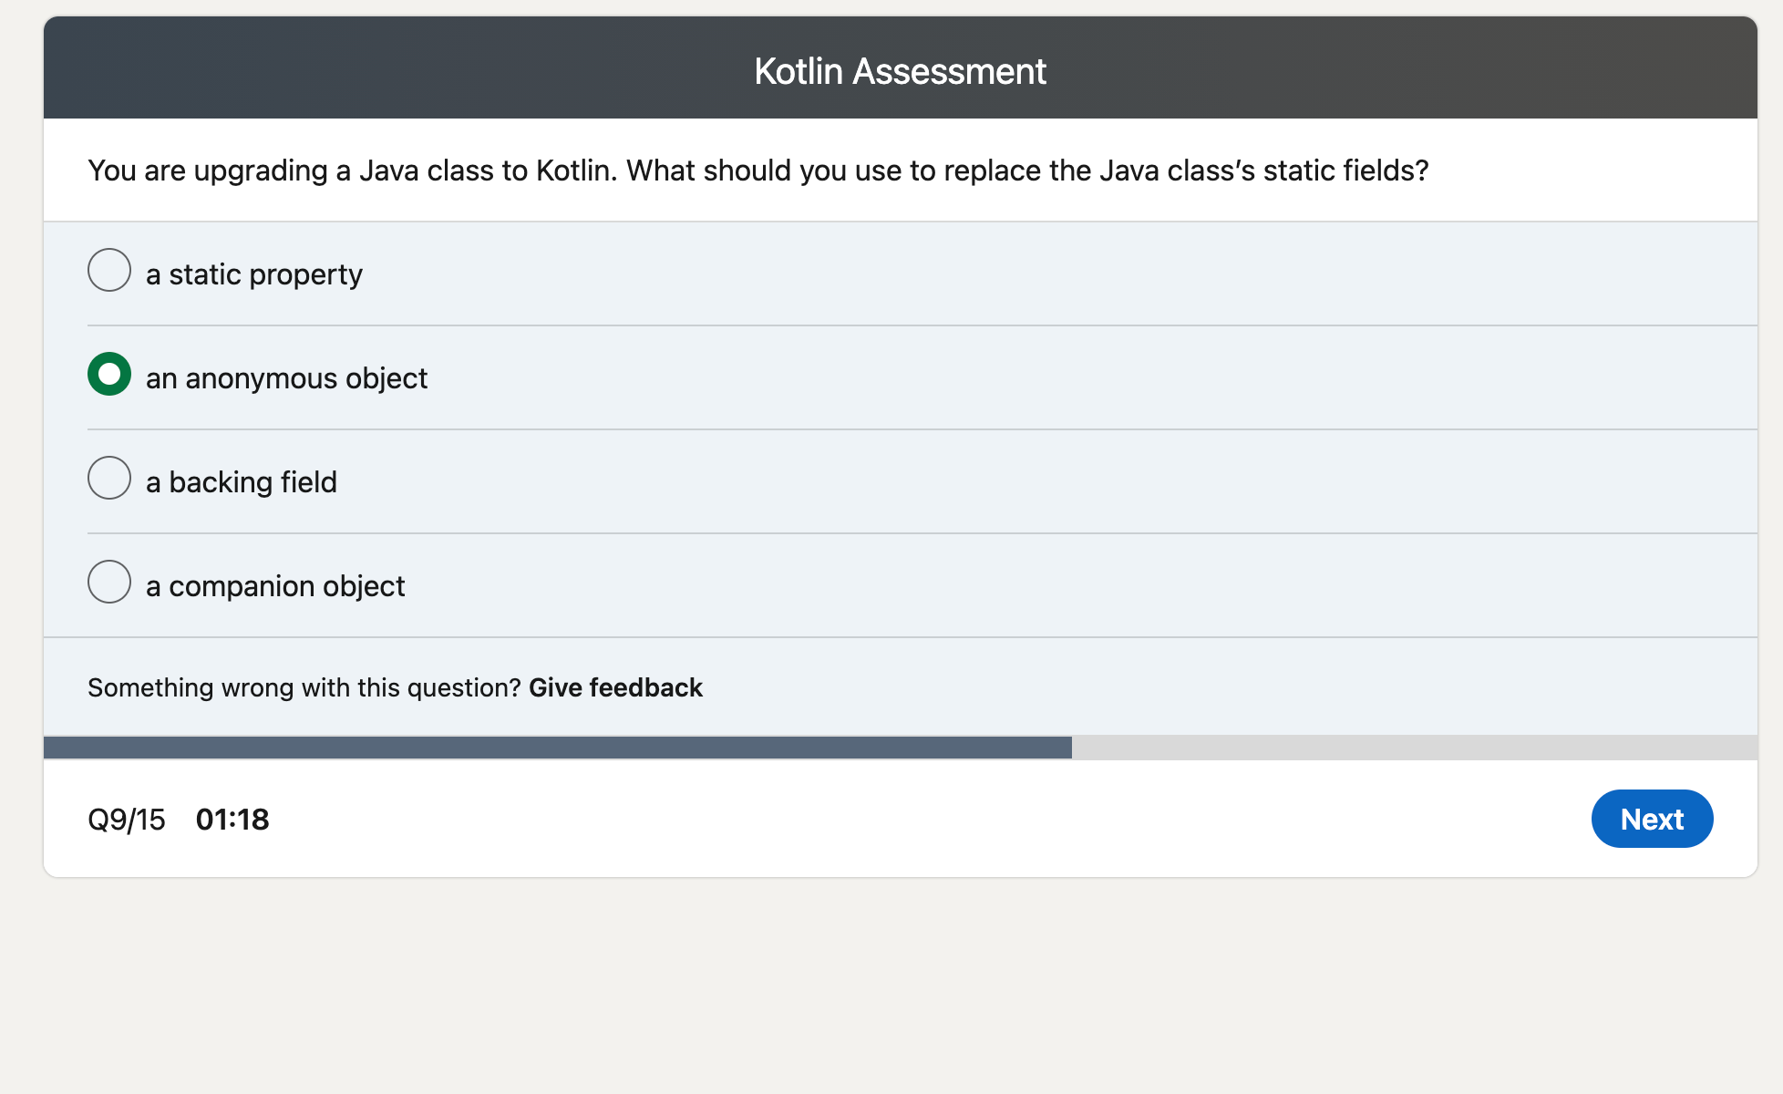The height and width of the screenshot is (1094, 1783).
Task: Click the 'a static property' answer label
Action: [254, 273]
